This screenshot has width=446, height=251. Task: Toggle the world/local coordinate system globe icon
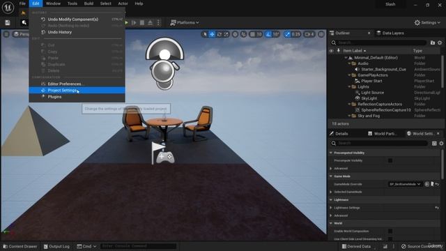coord(235,34)
